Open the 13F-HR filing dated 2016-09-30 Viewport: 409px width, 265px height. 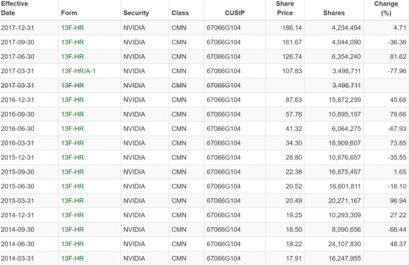[x=73, y=114]
